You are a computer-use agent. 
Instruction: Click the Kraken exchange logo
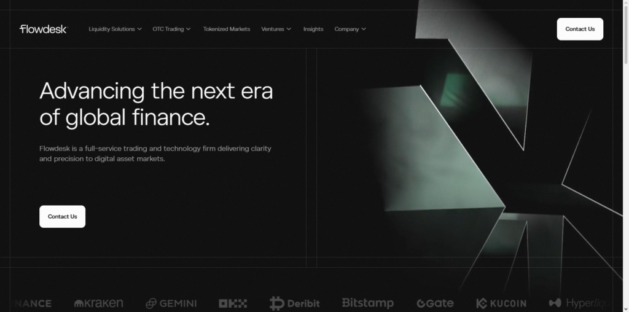coord(99,303)
